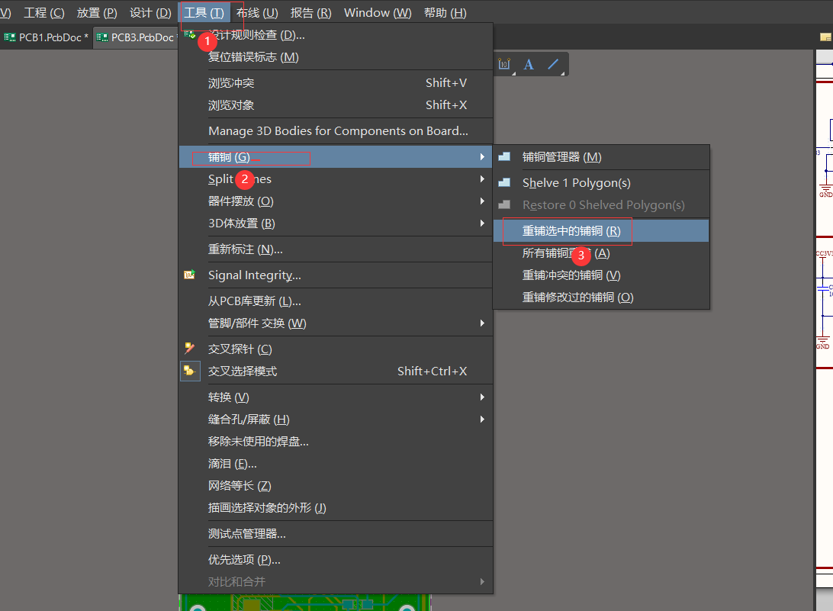Viewport: 833px width, 611px height.
Task: Open 铺铜管理器 (M)
Action: coord(601,157)
